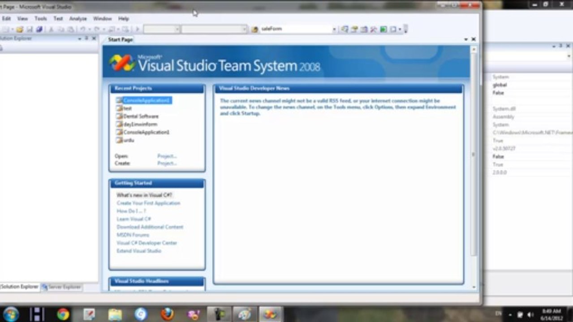
Task: Click the Create Project... link
Action: tap(167, 163)
